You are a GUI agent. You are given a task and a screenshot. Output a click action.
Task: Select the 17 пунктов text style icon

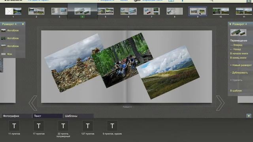[x=39, y=126]
